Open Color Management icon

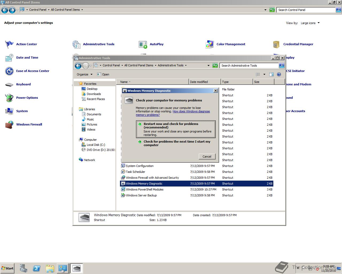[x=210, y=44]
